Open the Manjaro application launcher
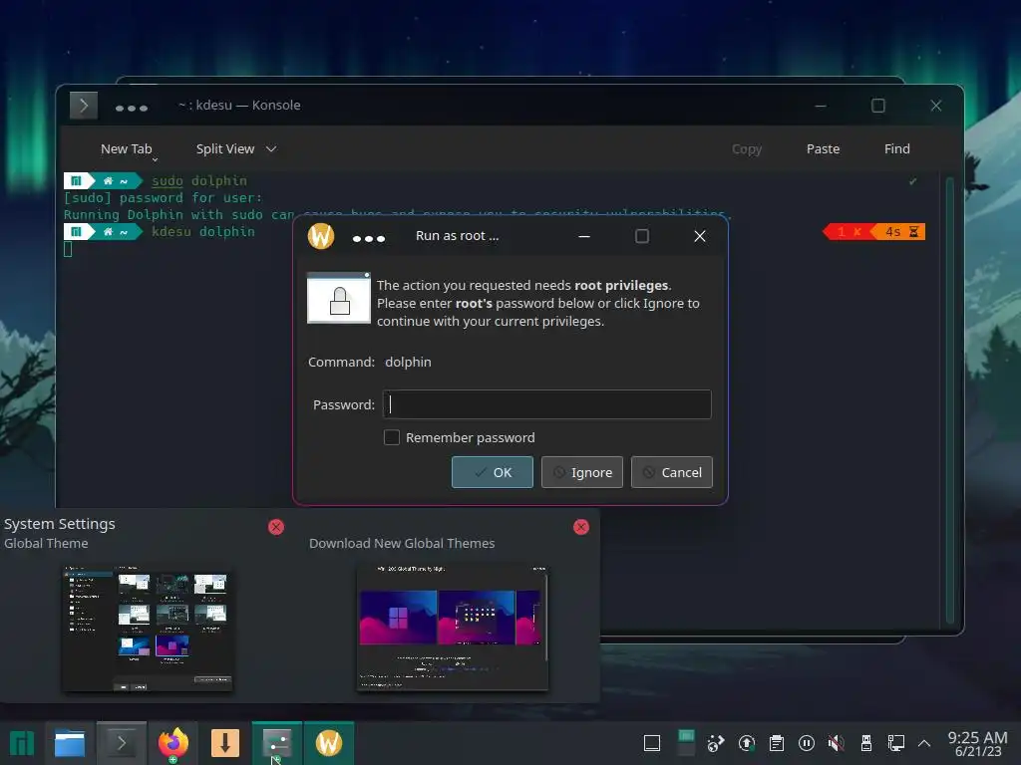Image resolution: width=1021 pixels, height=765 pixels. (x=22, y=743)
